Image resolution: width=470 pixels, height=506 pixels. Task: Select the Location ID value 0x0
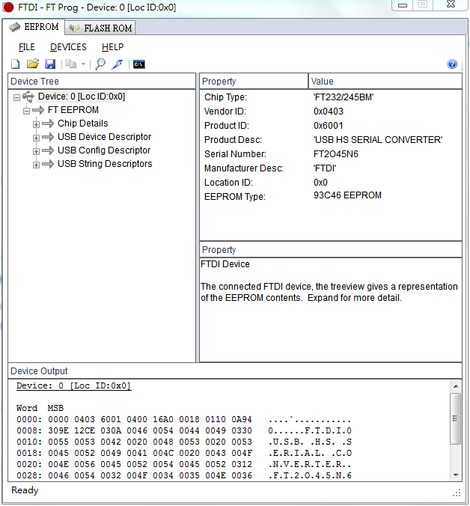pos(320,183)
